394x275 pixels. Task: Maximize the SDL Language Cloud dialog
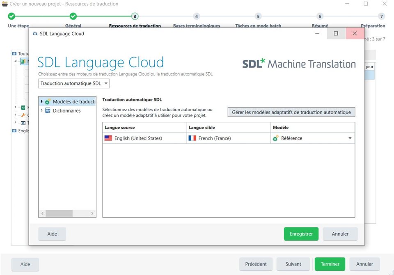click(336, 33)
